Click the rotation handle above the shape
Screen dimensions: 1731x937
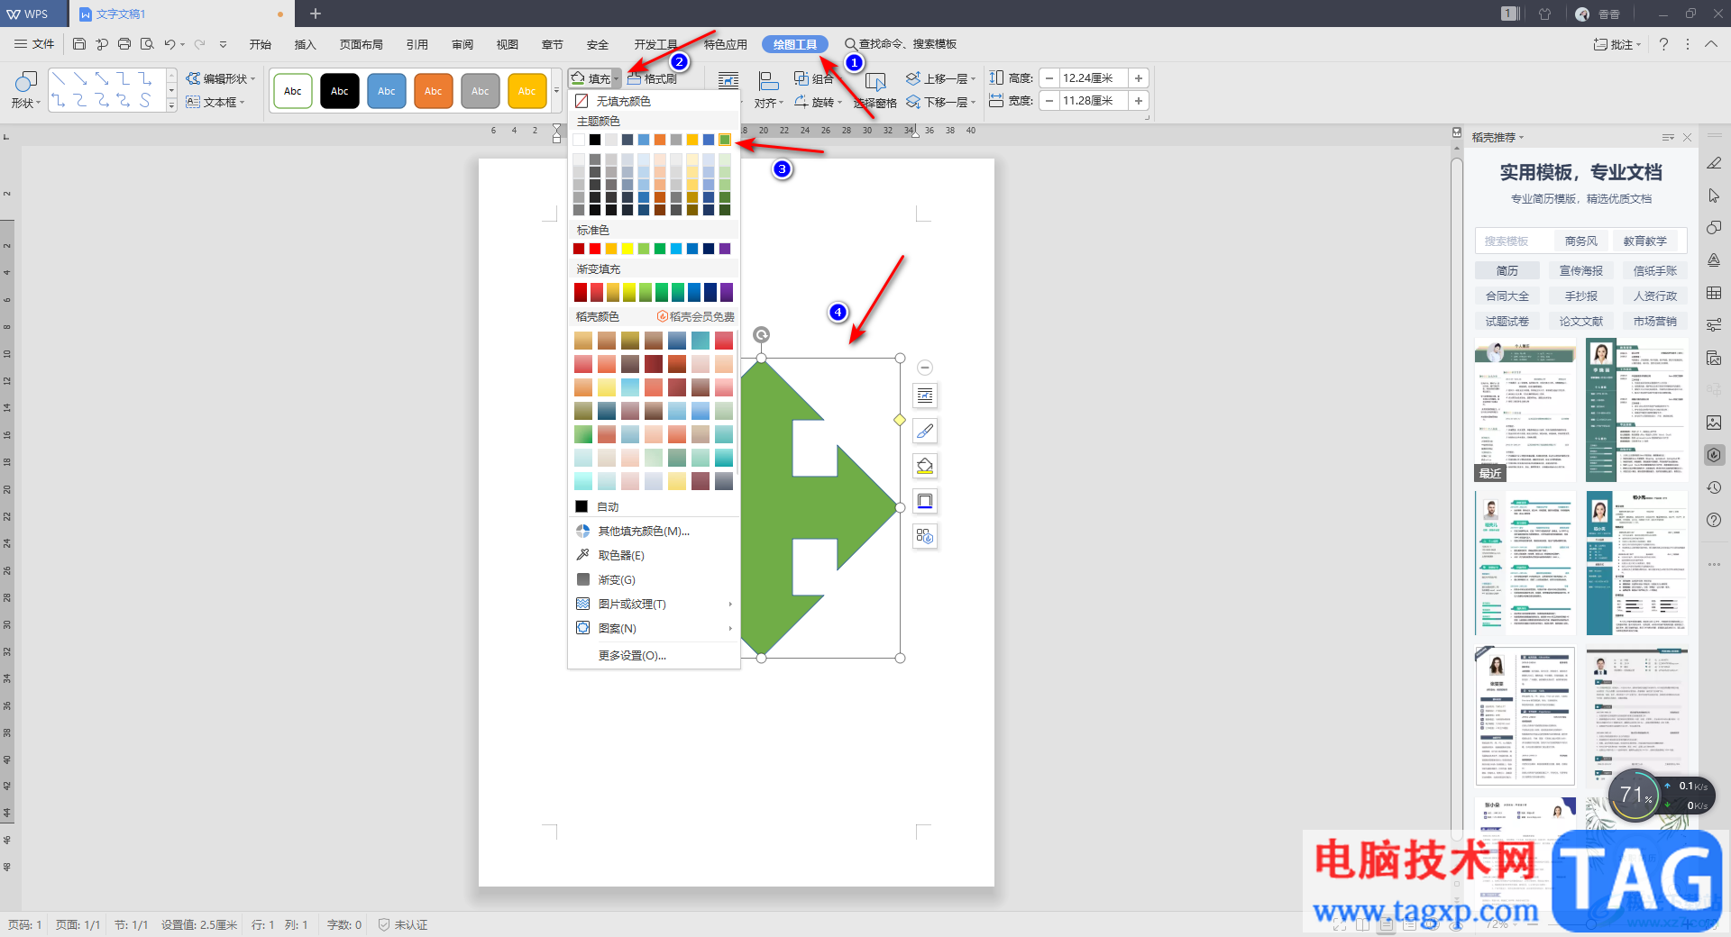tap(762, 335)
